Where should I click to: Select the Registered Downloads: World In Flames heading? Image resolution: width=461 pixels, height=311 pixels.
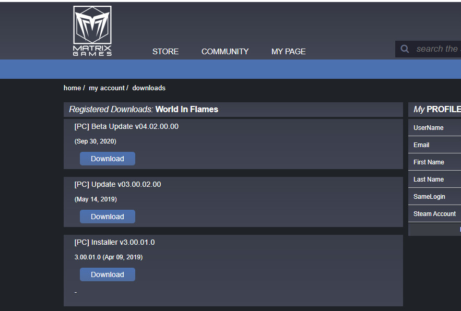pos(144,110)
